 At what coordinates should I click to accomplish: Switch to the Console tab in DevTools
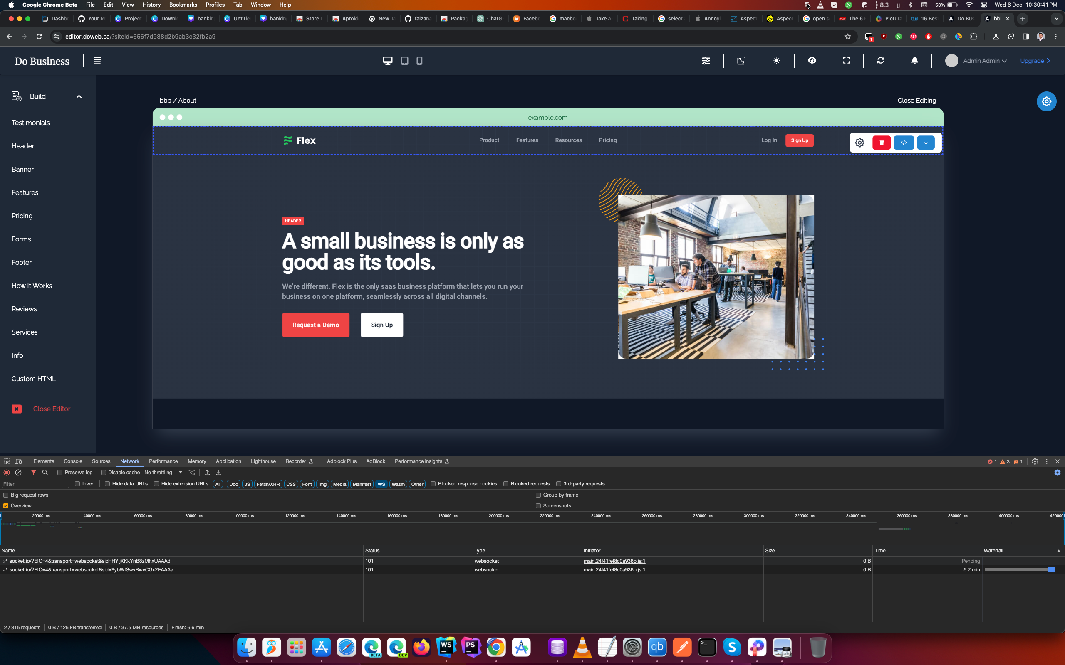click(x=73, y=461)
